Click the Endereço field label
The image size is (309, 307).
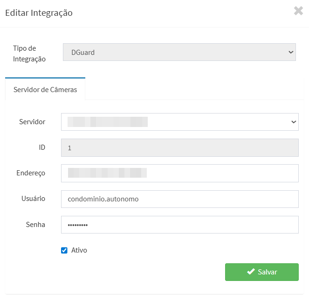pos(31,173)
